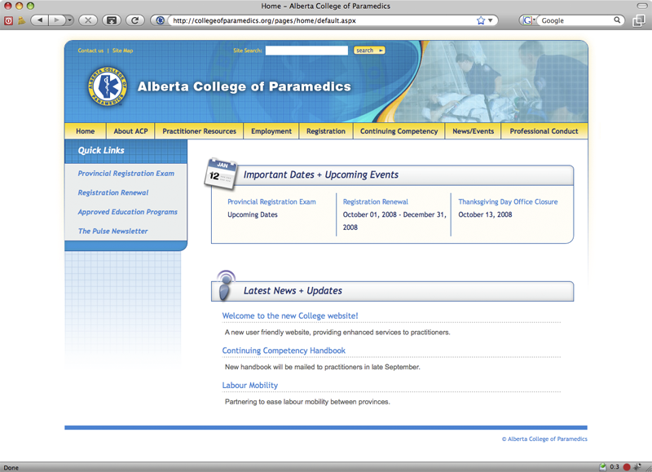Follow the Pulse Newsletter quick link
The width and height of the screenshot is (652, 472).
point(112,231)
